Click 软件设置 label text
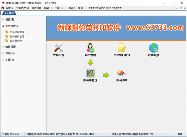The height and width of the screenshot is (137, 187). pyautogui.click(x=59, y=55)
